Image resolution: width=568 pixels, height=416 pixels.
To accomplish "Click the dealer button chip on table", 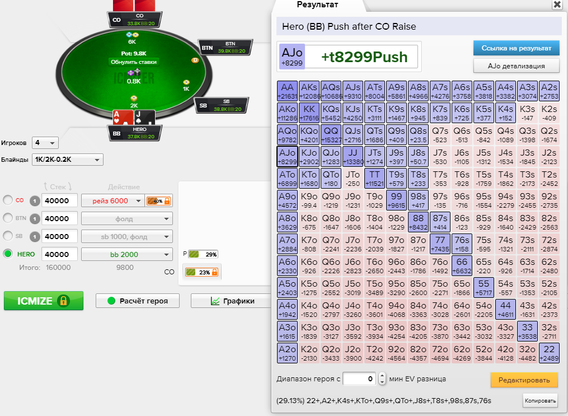I will pyautogui.click(x=195, y=60).
